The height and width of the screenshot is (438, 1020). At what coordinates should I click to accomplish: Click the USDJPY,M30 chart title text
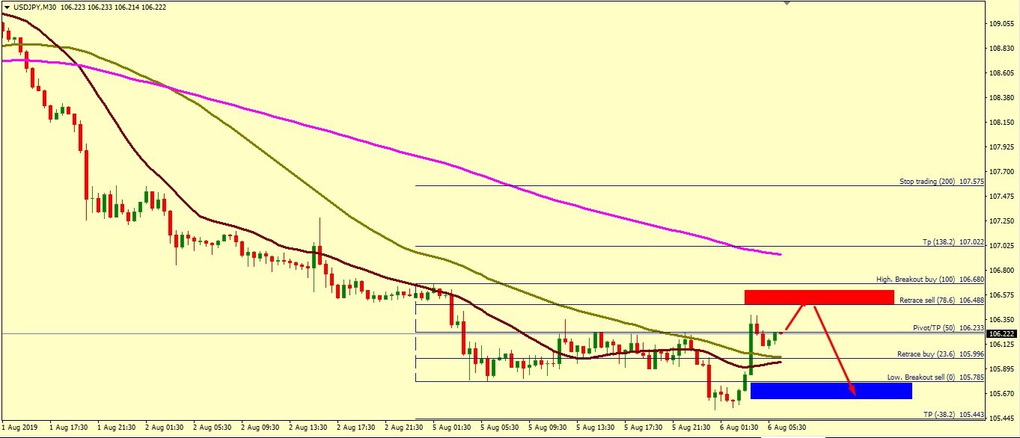point(35,7)
